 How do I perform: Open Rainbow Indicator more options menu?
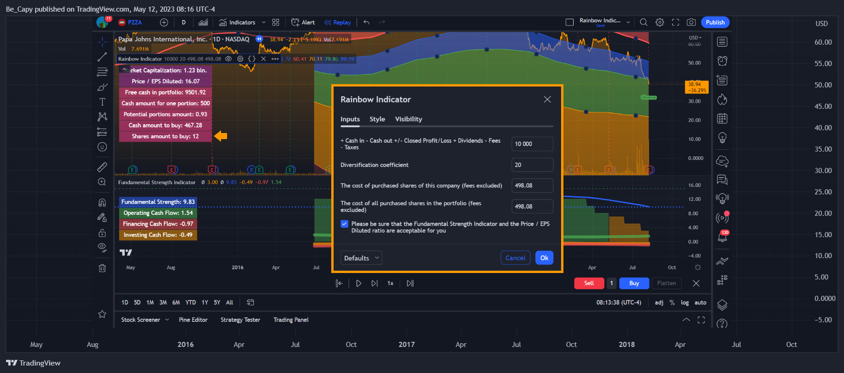click(x=275, y=59)
